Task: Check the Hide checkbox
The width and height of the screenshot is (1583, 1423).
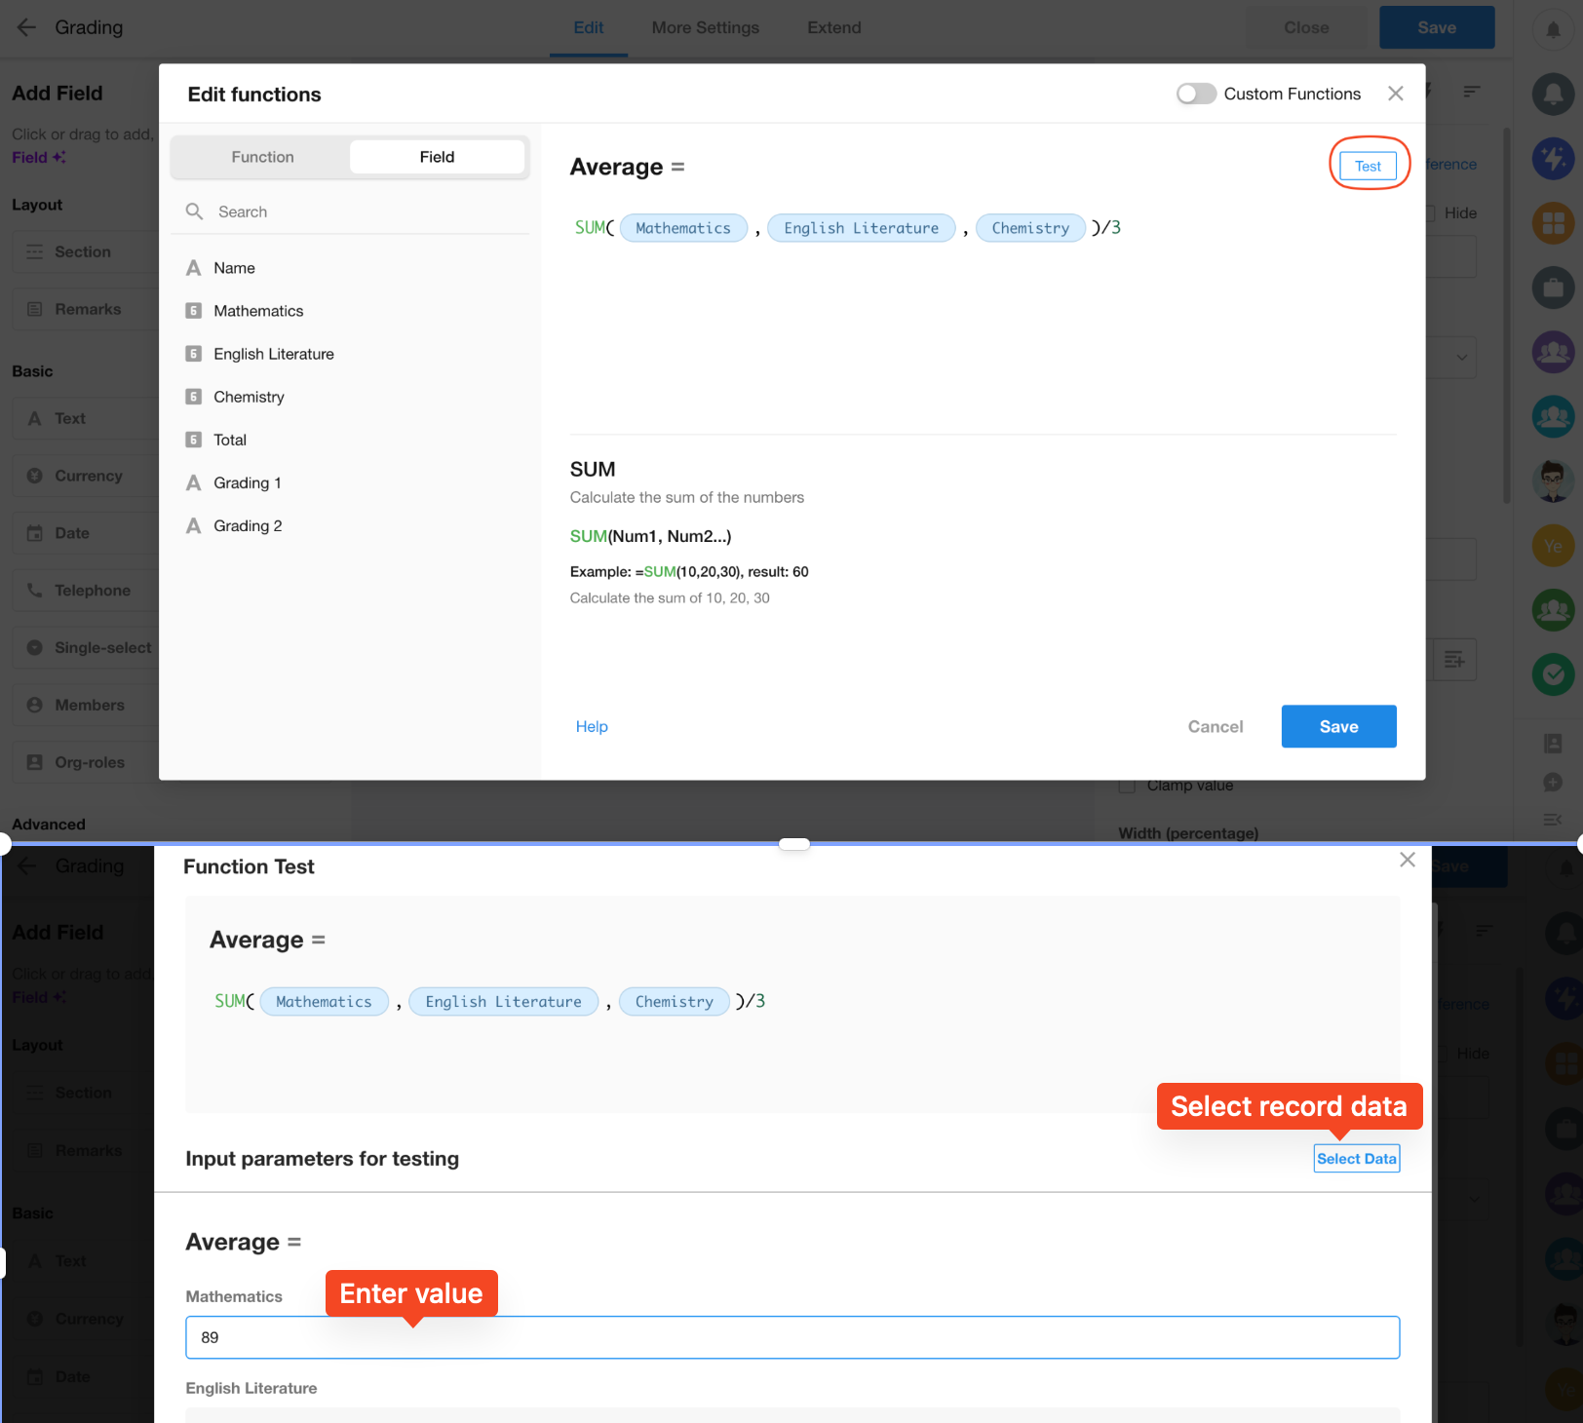Action: pos(1430,213)
